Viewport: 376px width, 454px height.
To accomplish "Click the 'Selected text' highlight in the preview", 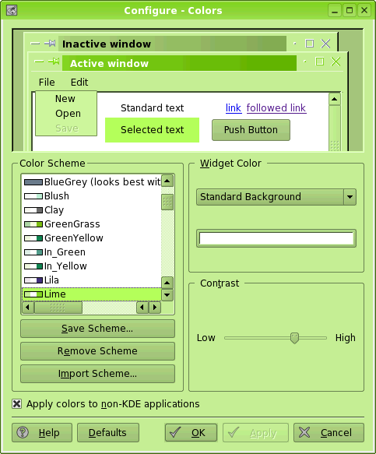I will pos(153,130).
